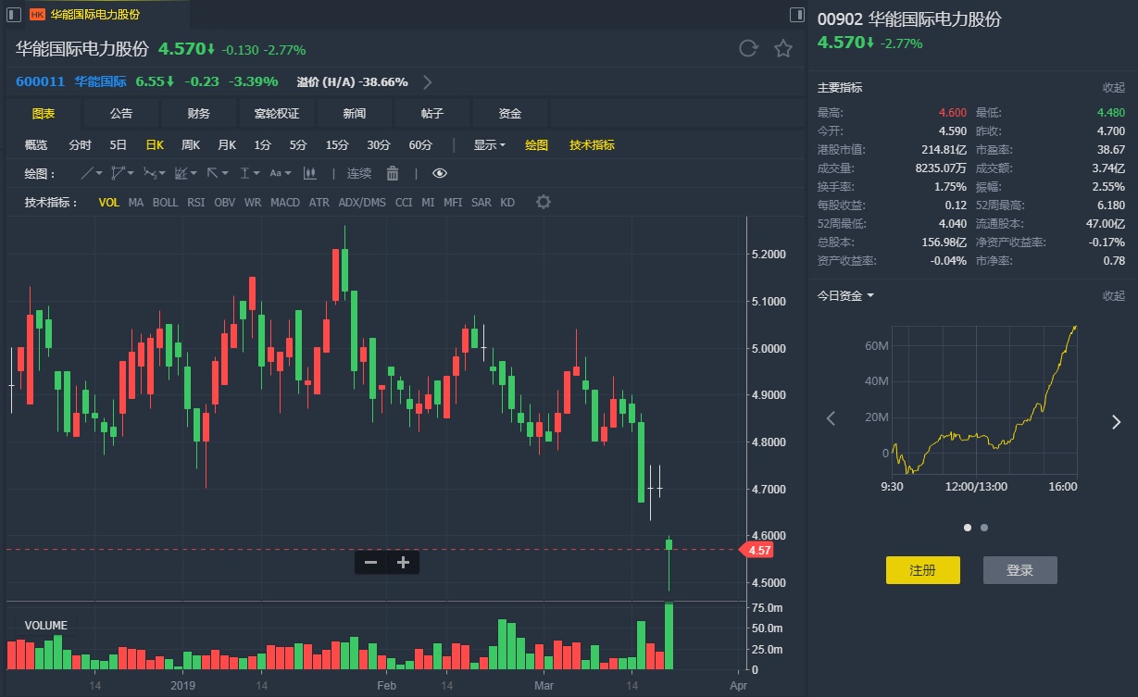Open the line drawing tool dropdown

pyautogui.click(x=92, y=173)
